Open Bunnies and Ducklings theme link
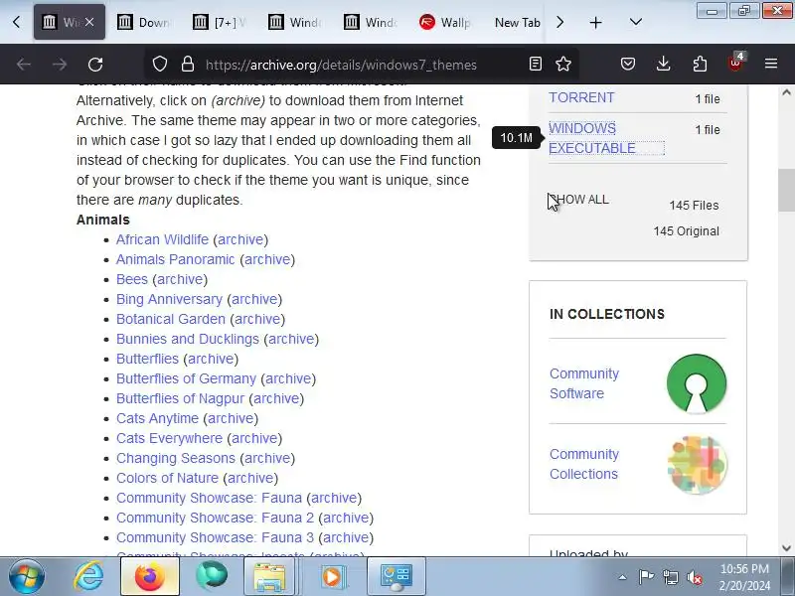 point(188,339)
